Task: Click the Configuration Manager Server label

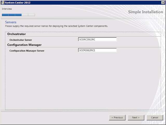Action: click(x=27, y=51)
